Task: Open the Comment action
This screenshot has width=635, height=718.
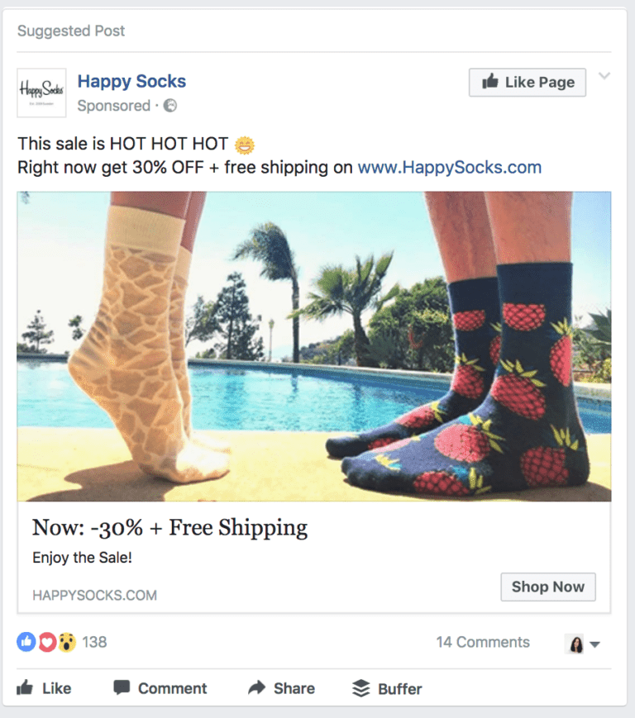Action: (160, 688)
